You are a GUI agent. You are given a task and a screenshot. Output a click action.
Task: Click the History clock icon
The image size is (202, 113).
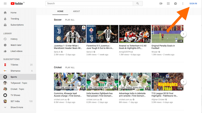pyautogui.click(x=5, y=39)
